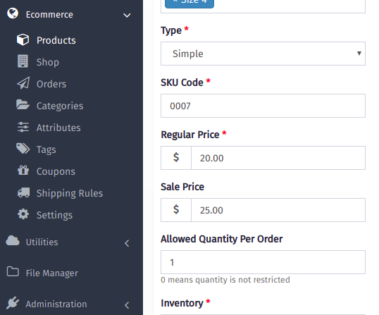
Task: Click the Tags icon in sidebar
Action: pos(23,149)
